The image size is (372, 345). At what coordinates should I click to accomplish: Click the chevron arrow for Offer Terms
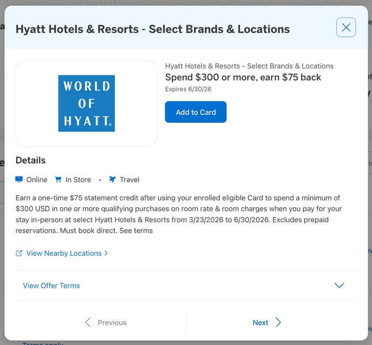tap(339, 285)
